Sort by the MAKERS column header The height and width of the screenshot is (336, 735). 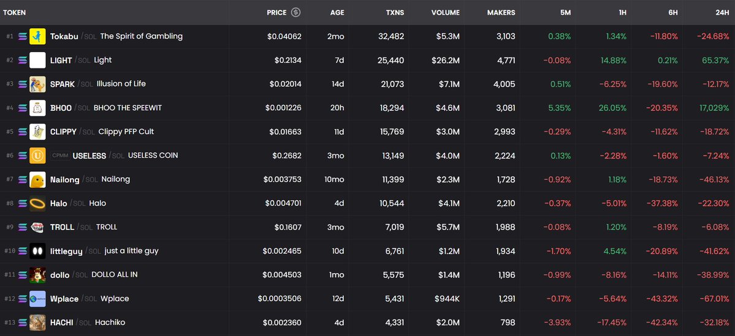[501, 13]
